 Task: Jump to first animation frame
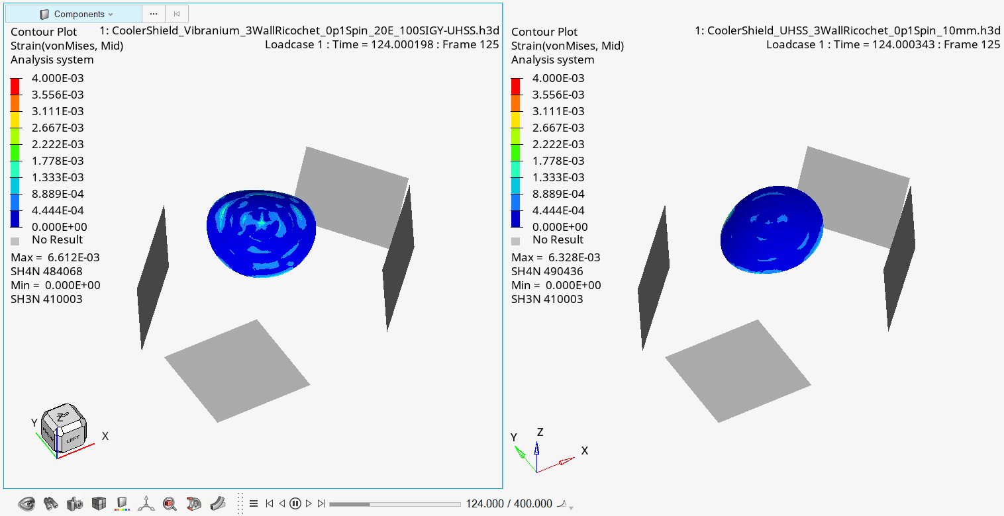270,503
